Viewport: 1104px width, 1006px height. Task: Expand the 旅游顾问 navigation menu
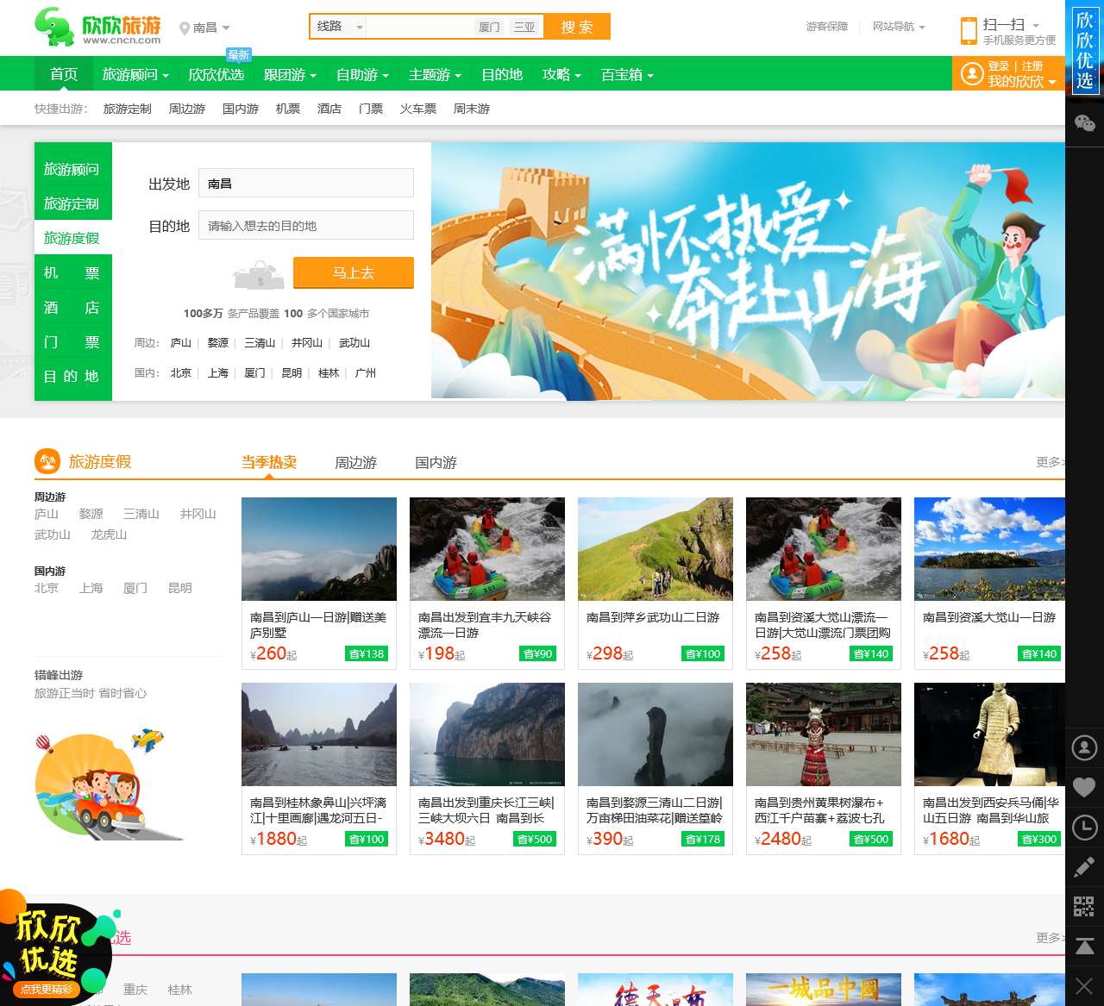point(135,75)
